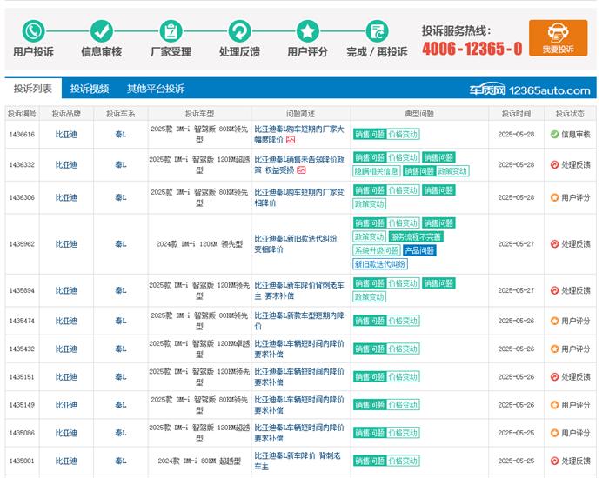
Task: Click 用户评分 status text in row 1435149
Action: point(576,405)
